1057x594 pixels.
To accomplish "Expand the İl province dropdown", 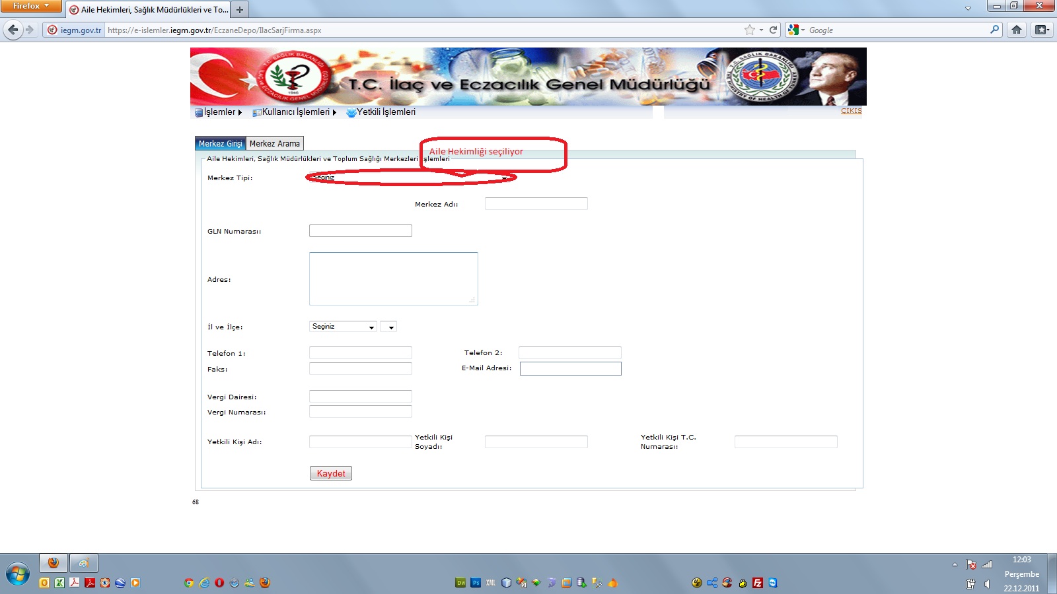I will pyautogui.click(x=343, y=327).
